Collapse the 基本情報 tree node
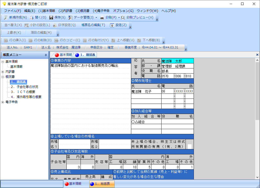 tap(3, 62)
